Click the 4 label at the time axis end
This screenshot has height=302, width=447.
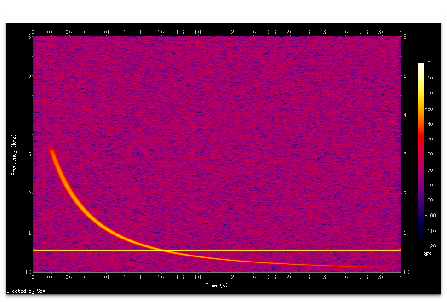point(400,278)
